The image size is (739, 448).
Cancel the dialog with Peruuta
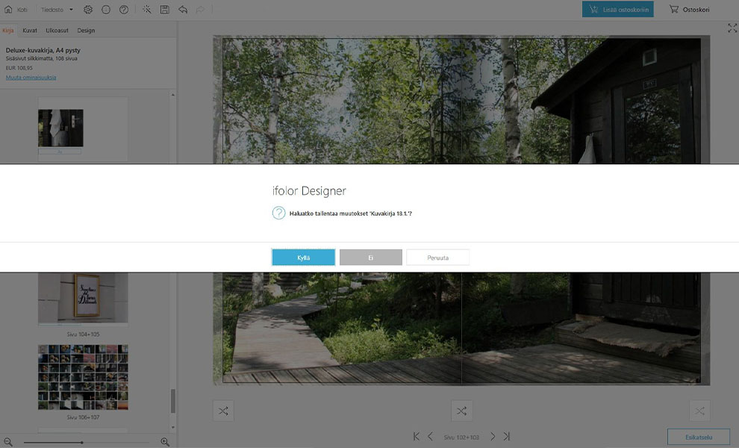point(437,258)
